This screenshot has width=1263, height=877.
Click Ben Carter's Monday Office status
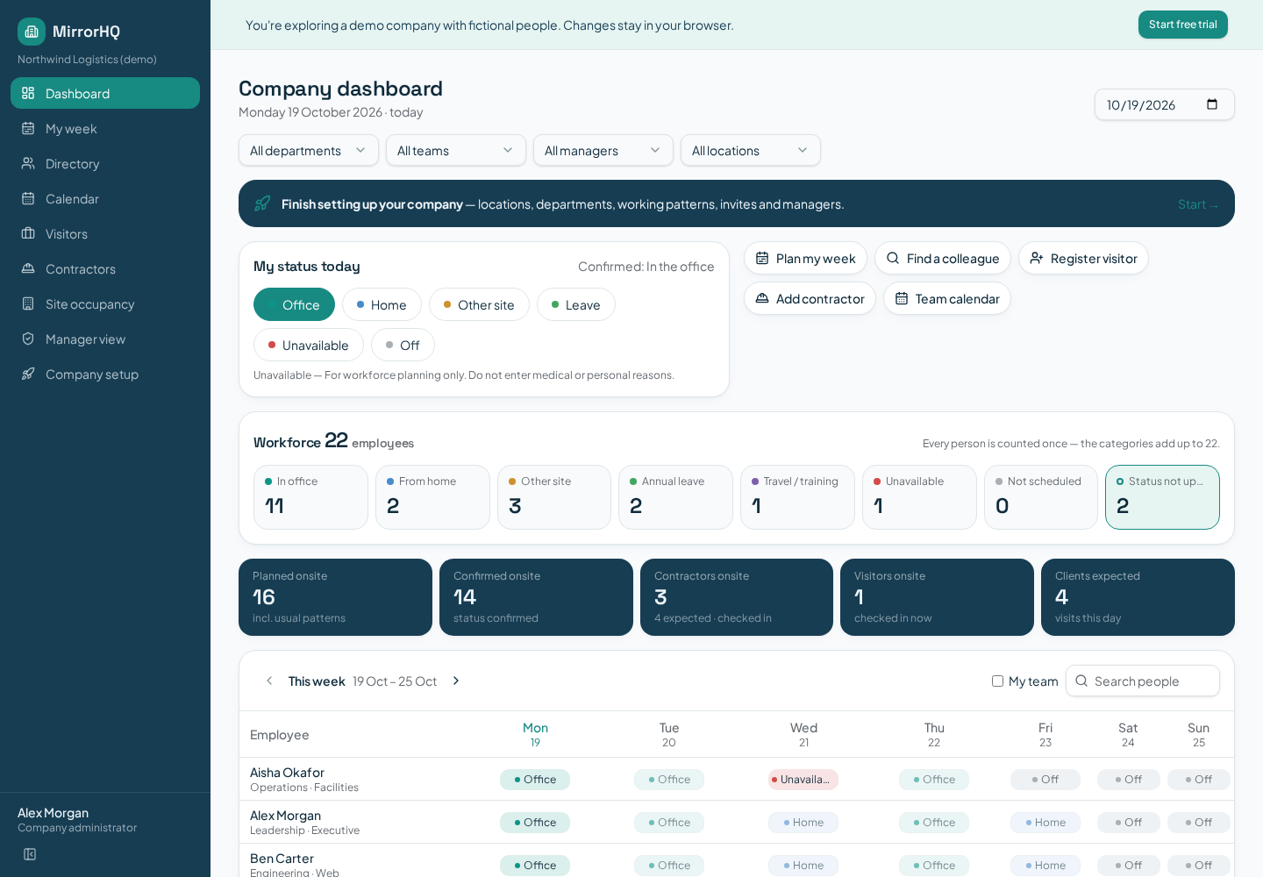pyautogui.click(x=535, y=866)
